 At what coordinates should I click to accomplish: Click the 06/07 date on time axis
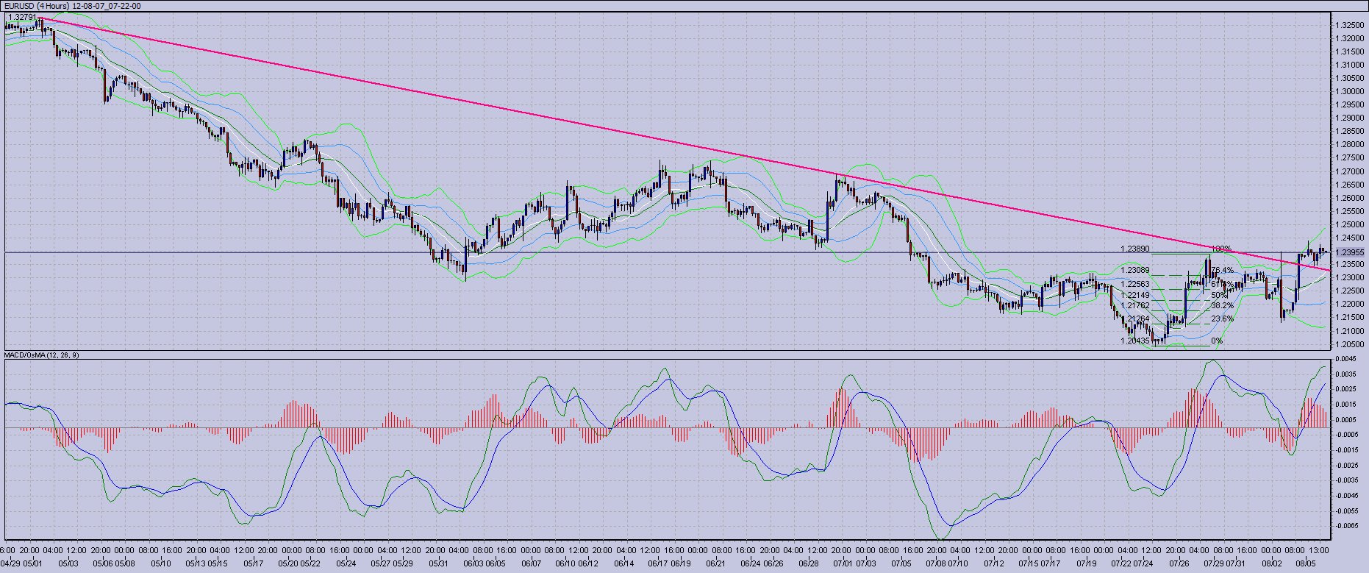point(531,563)
